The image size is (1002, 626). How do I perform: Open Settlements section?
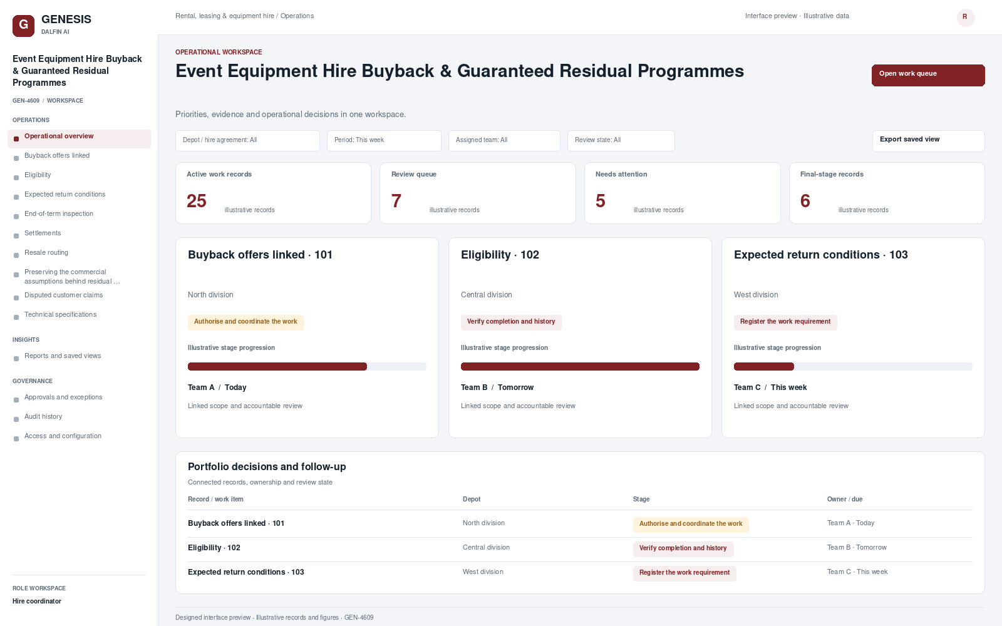79,233
